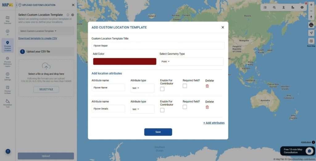
Task: Close the Upload Custom Location panel
Action: click(73, 5)
